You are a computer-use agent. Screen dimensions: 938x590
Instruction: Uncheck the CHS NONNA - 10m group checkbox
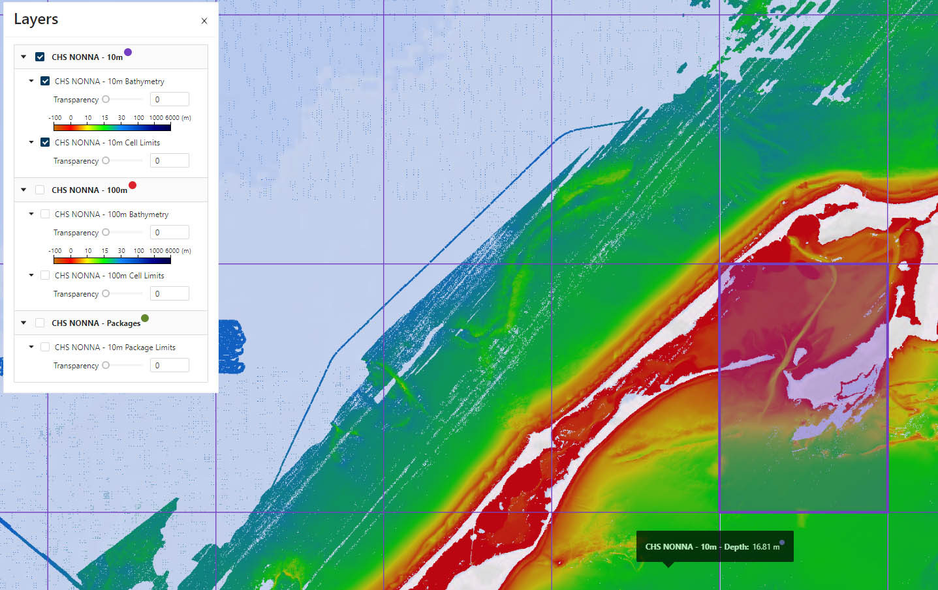pyautogui.click(x=40, y=57)
